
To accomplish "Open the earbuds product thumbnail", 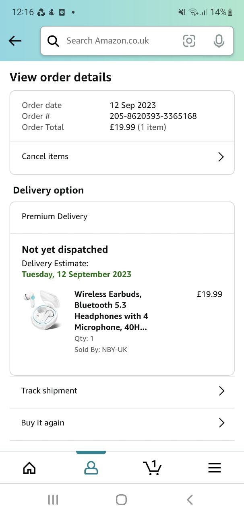I will [x=42, y=310].
